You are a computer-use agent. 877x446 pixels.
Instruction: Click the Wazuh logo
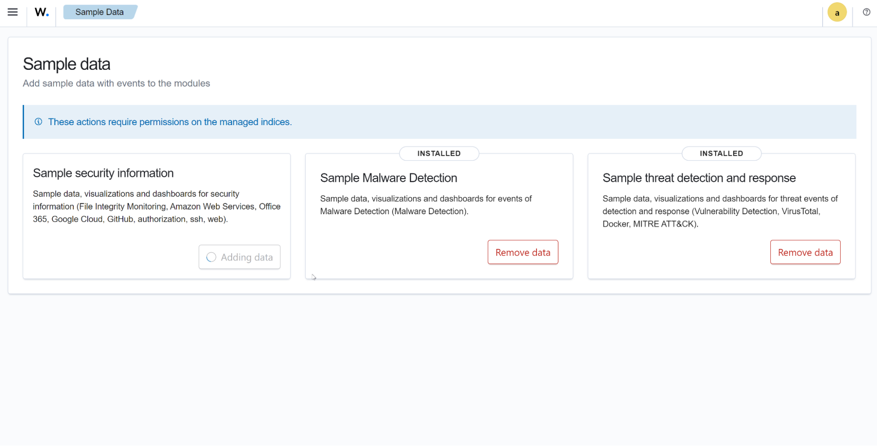click(x=41, y=12)
